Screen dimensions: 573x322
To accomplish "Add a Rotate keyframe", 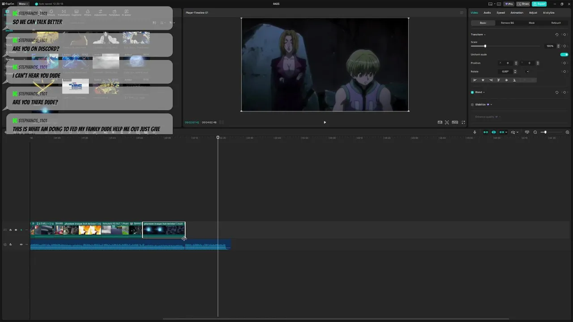I will coord(564,72).
